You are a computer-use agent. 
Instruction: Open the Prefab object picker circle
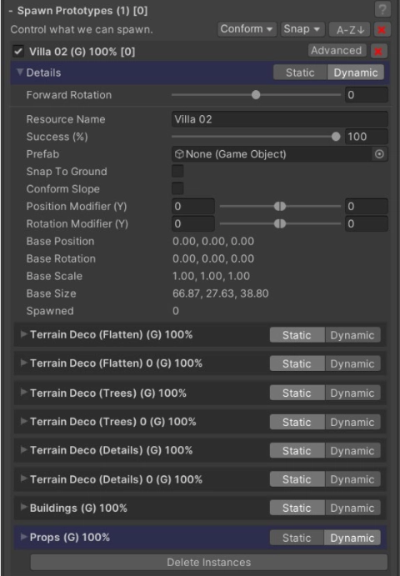pos(379,154)
